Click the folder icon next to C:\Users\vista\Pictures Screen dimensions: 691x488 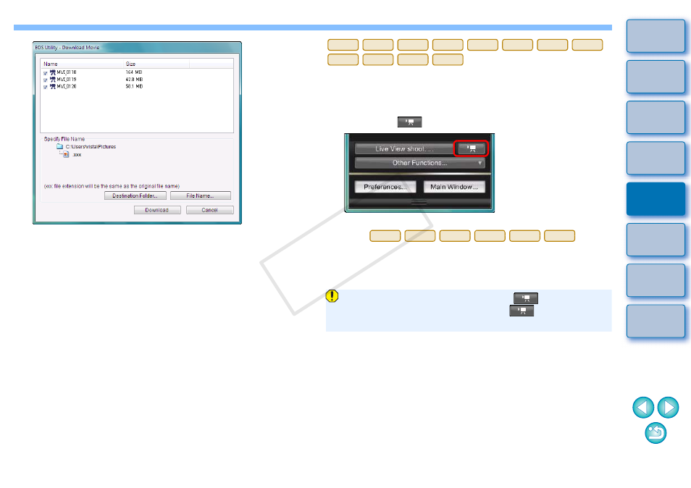tap(60, 147)
